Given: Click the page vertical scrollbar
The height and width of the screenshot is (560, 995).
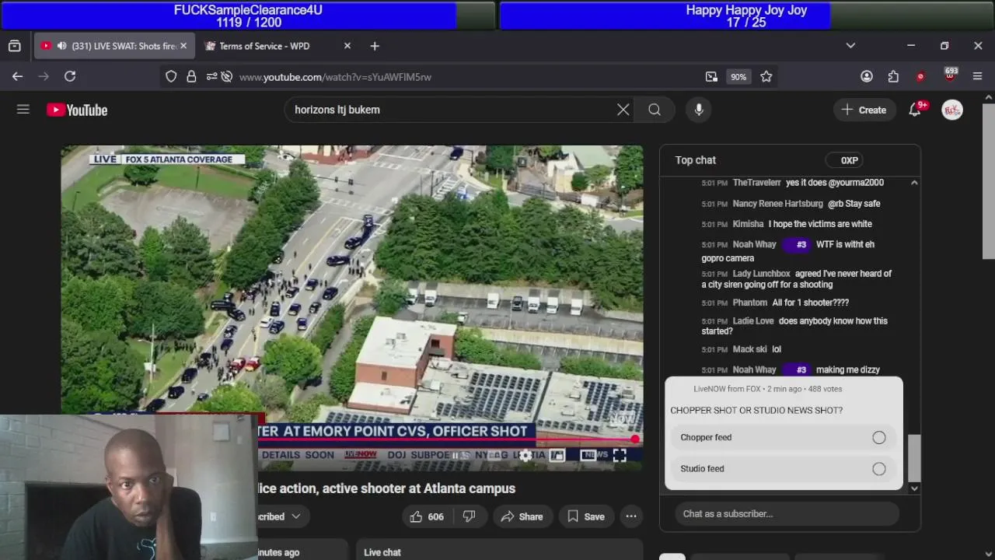Looking at the screenshot, I should 989,180.
